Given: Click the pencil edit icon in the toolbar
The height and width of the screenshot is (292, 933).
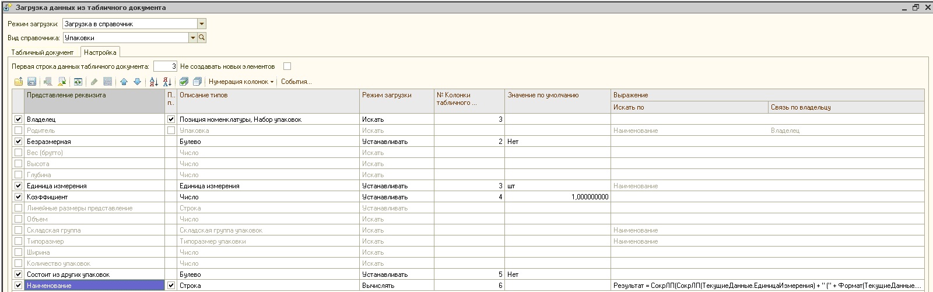Looking at the screenshot, I should click(94, 82).
